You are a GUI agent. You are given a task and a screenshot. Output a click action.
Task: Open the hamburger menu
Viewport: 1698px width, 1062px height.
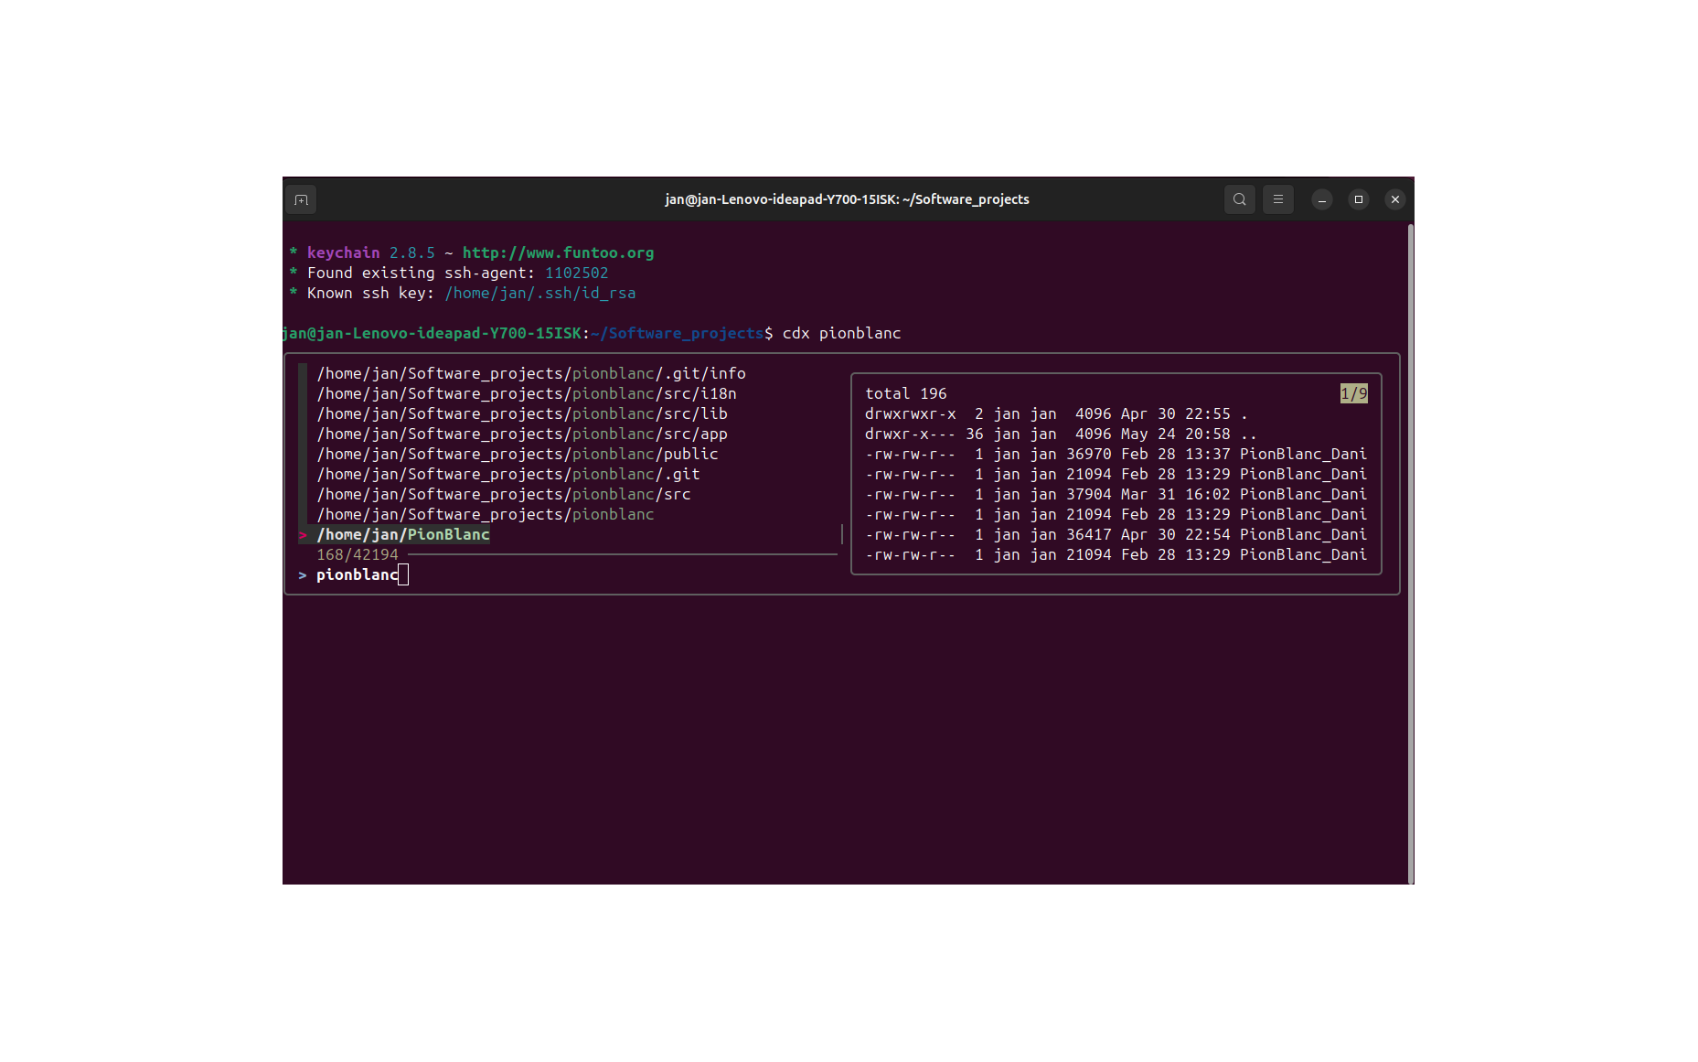[x=1277, y=199]
